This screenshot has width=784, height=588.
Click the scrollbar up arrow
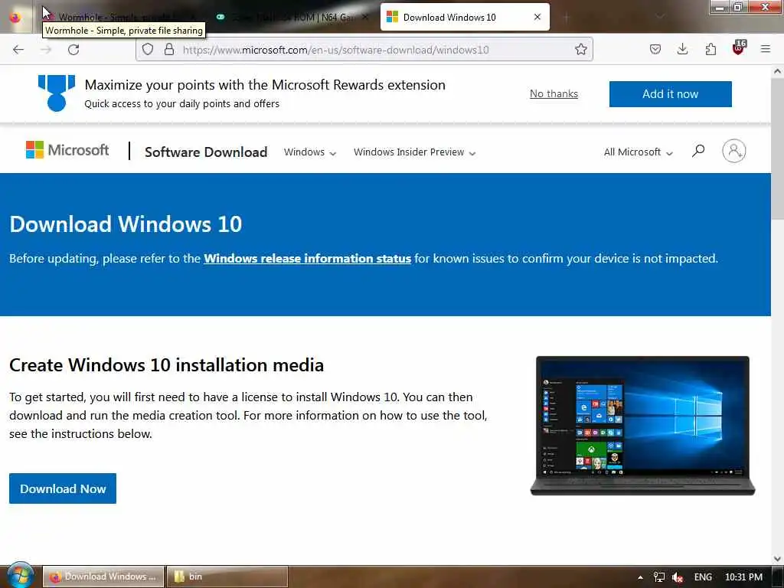click(777, 71)
